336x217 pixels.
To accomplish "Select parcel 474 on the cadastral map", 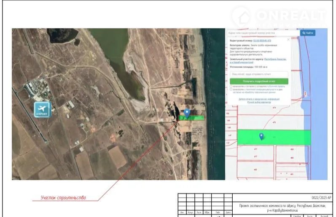I will tap(274, 108).
